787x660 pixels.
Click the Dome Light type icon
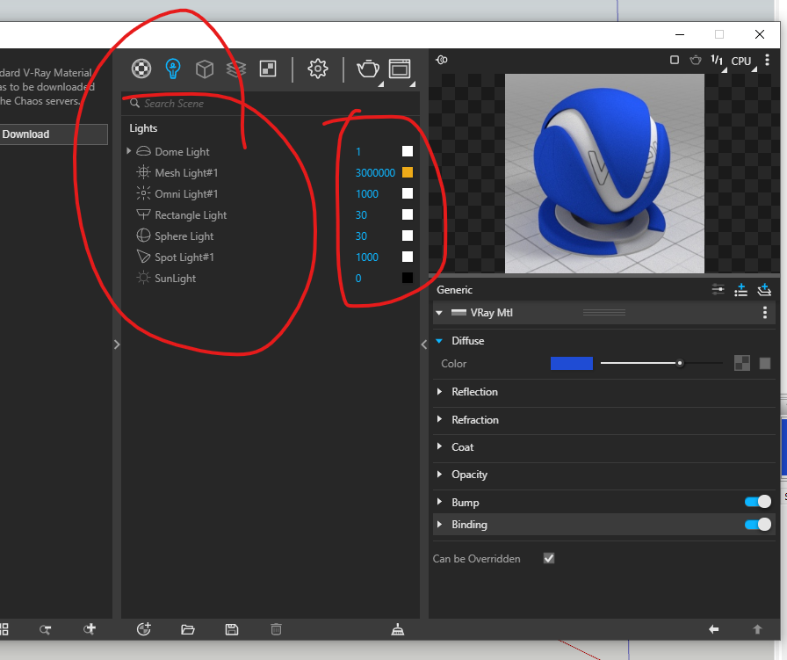[143, 151]
